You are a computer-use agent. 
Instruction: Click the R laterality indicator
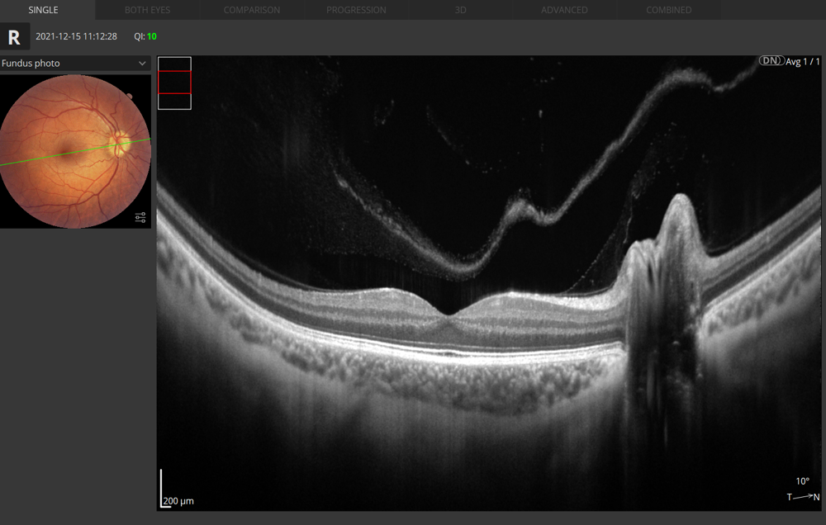14,36
